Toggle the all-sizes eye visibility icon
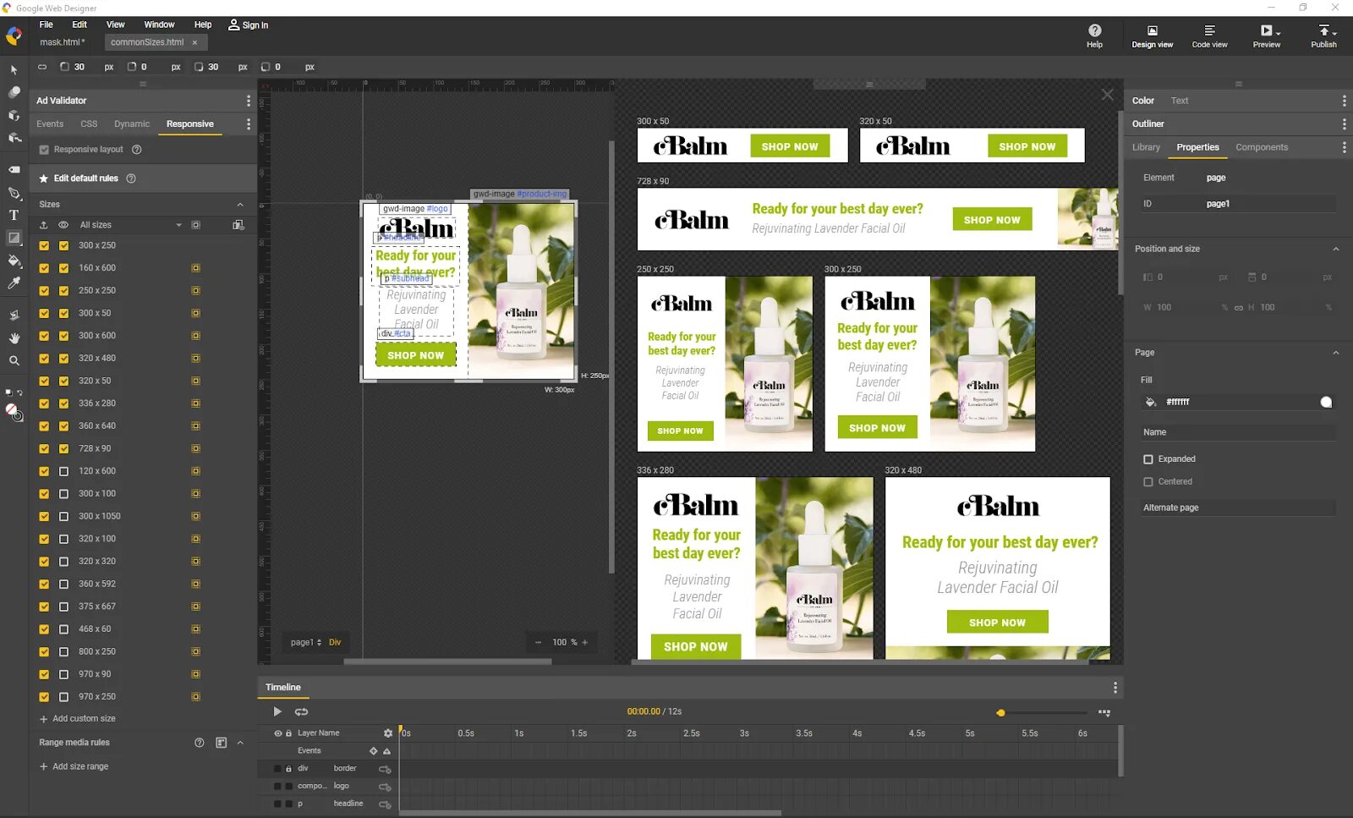This screenshot has height=818, width=1353. (63, 225)
